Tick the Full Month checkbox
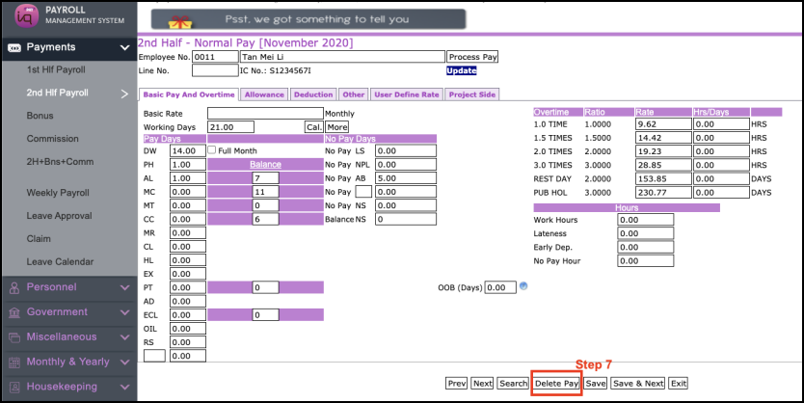This screenshot has width=804, height=403. click(x=212, y=150)
